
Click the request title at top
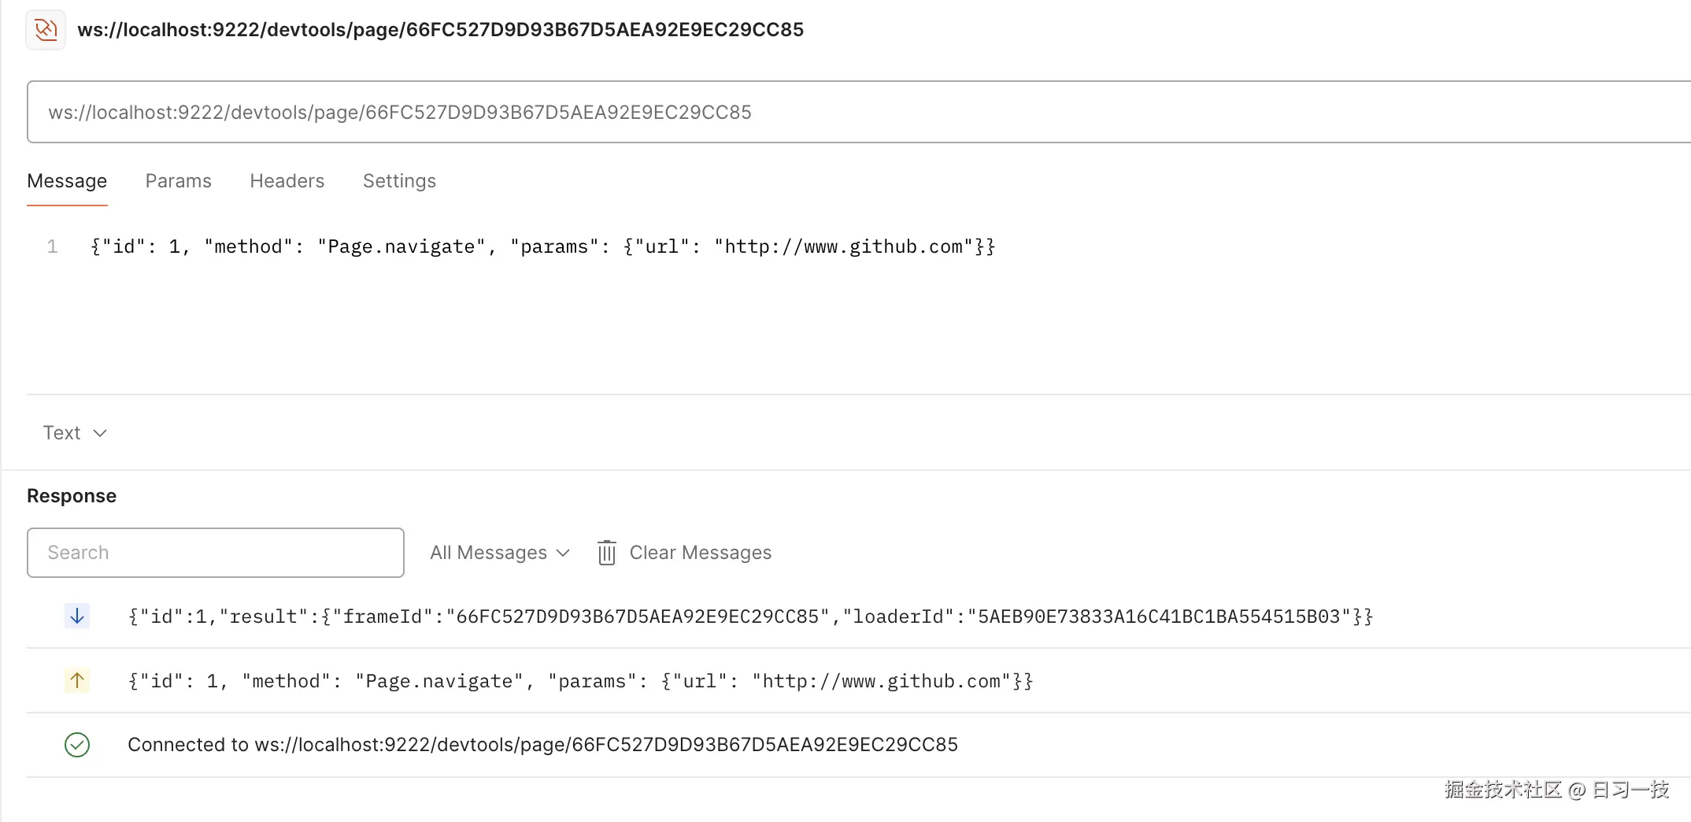[440, 30]
